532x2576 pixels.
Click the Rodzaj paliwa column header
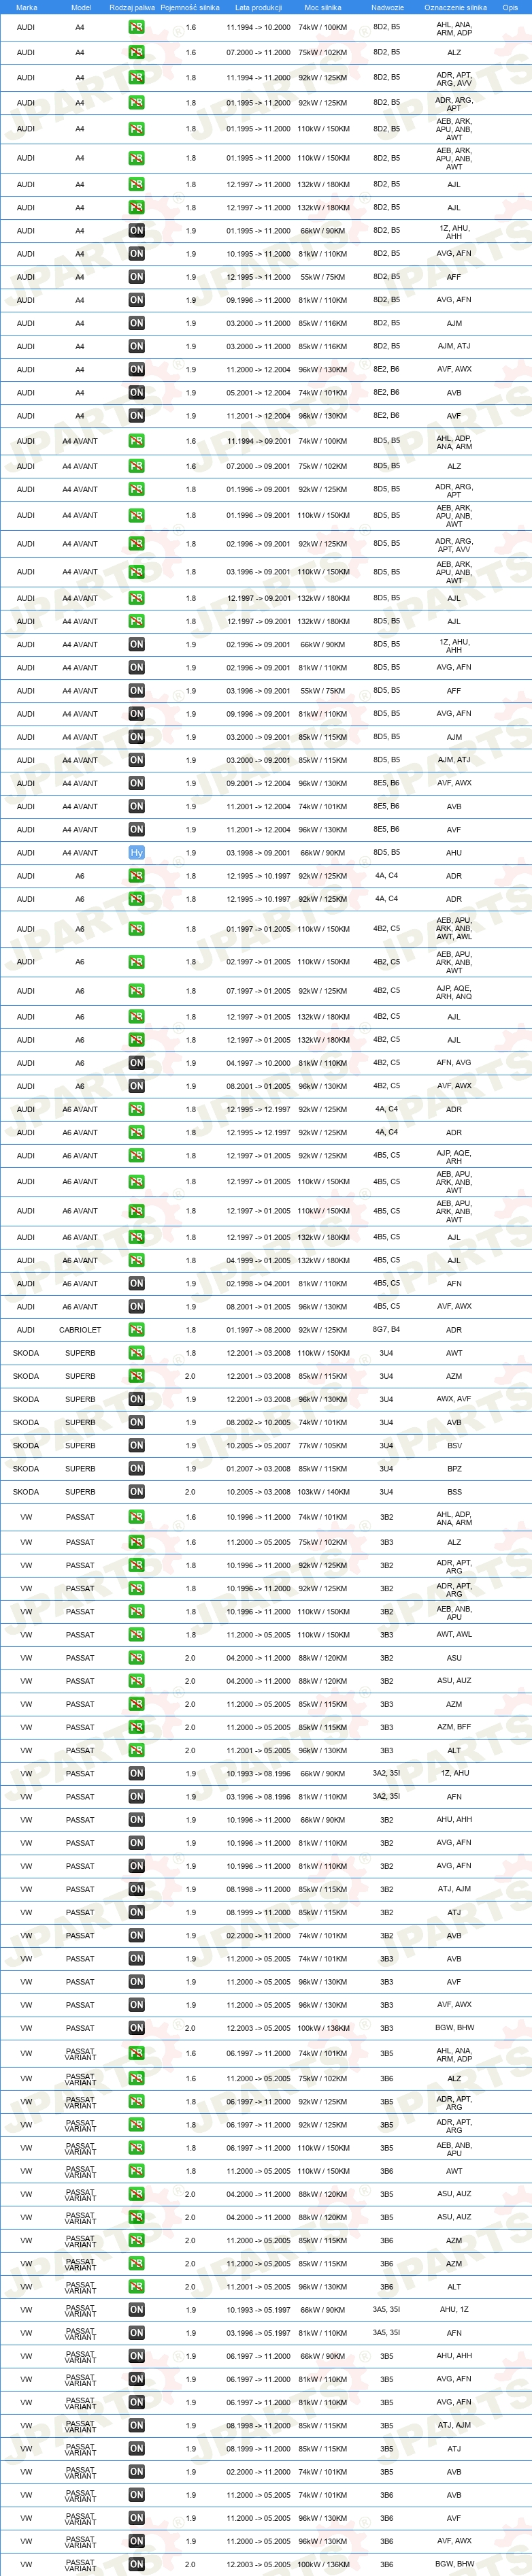coord(132,7)
